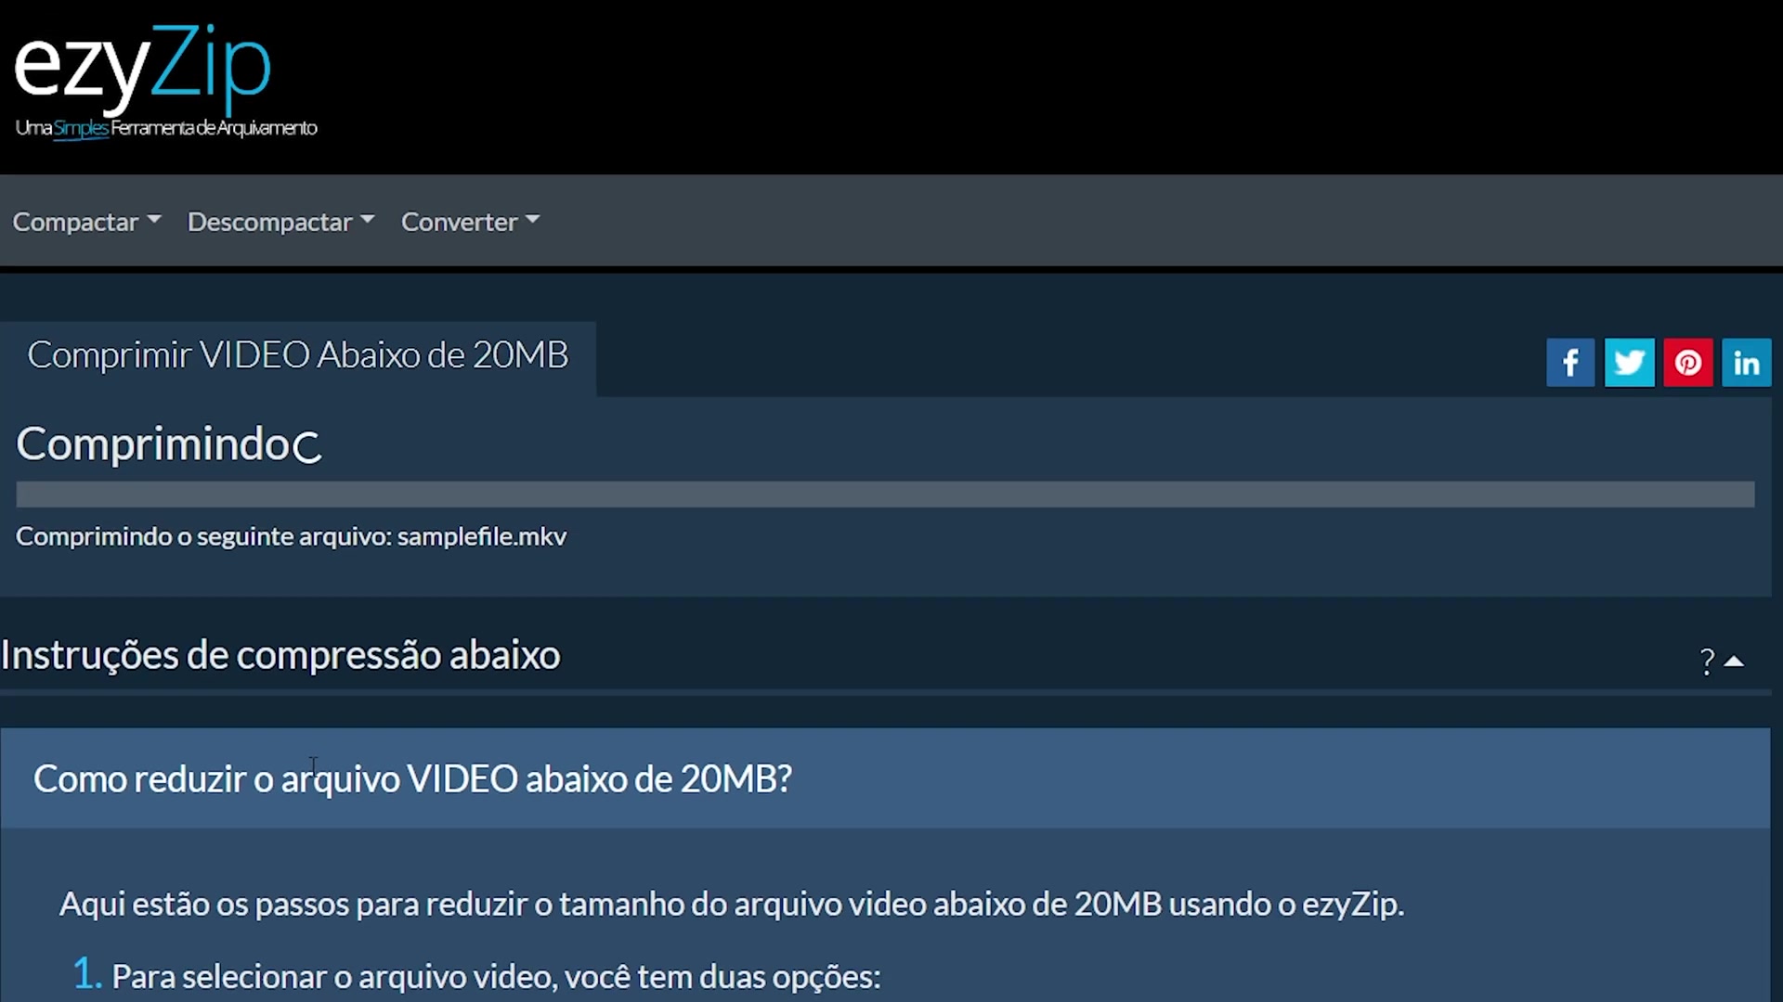Click the Como reduzir o arquivo VIDEO heading
This screenshot has height=1002, width=1783.
[412, 779]
